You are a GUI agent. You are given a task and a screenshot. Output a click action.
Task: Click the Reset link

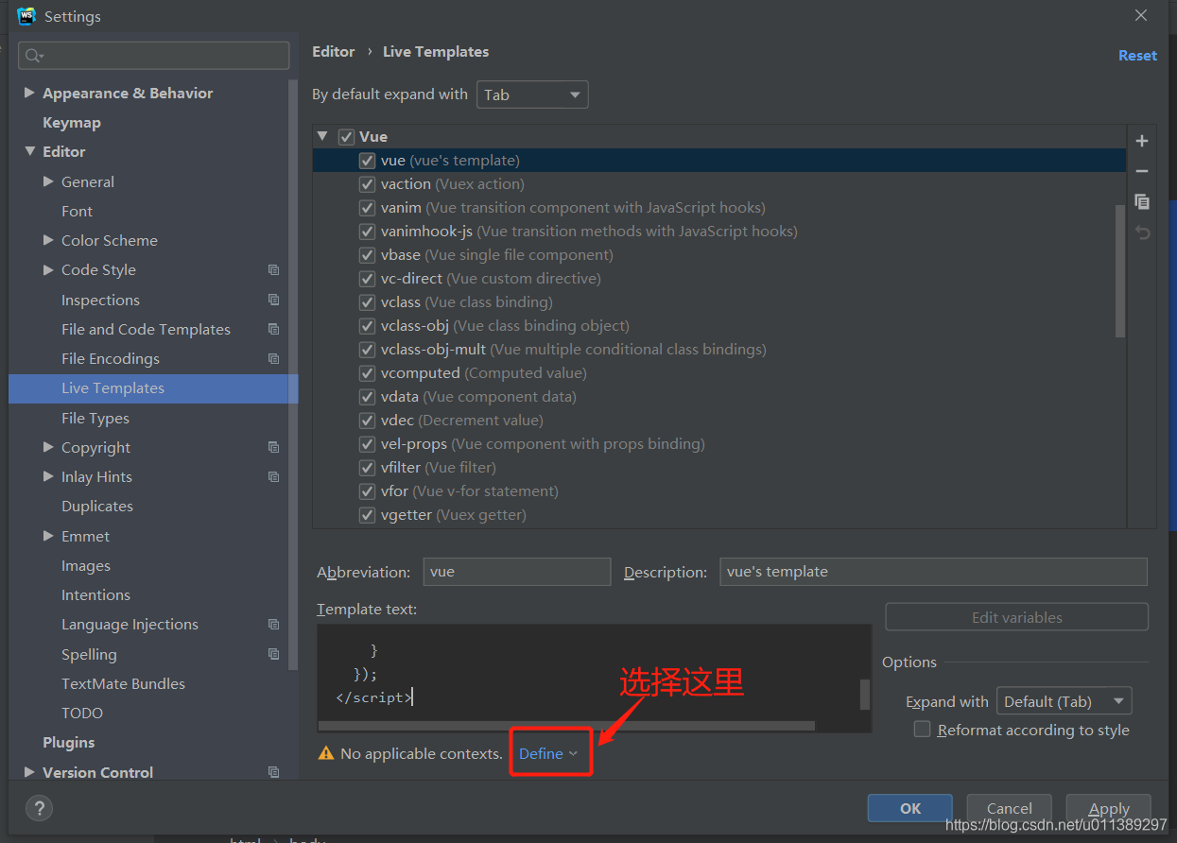click(x=1137, y=55)
